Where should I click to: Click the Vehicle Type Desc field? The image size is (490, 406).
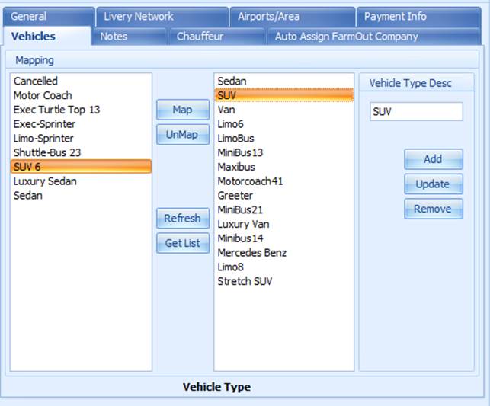pos(416,111)
